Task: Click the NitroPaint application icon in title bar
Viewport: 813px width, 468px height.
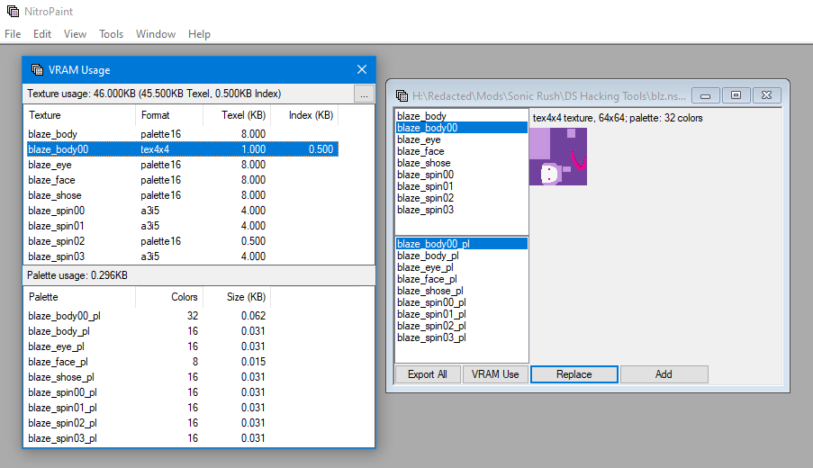Action: pos(13,11)
